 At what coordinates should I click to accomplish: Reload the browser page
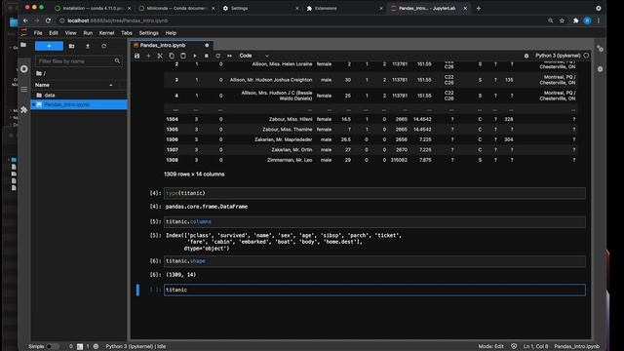pyautogui.click(x=48, y=20)
